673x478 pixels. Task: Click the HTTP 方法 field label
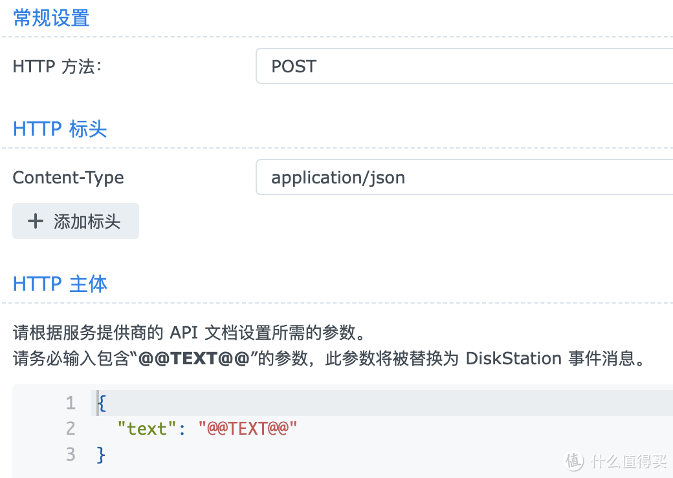click(57, 67)
